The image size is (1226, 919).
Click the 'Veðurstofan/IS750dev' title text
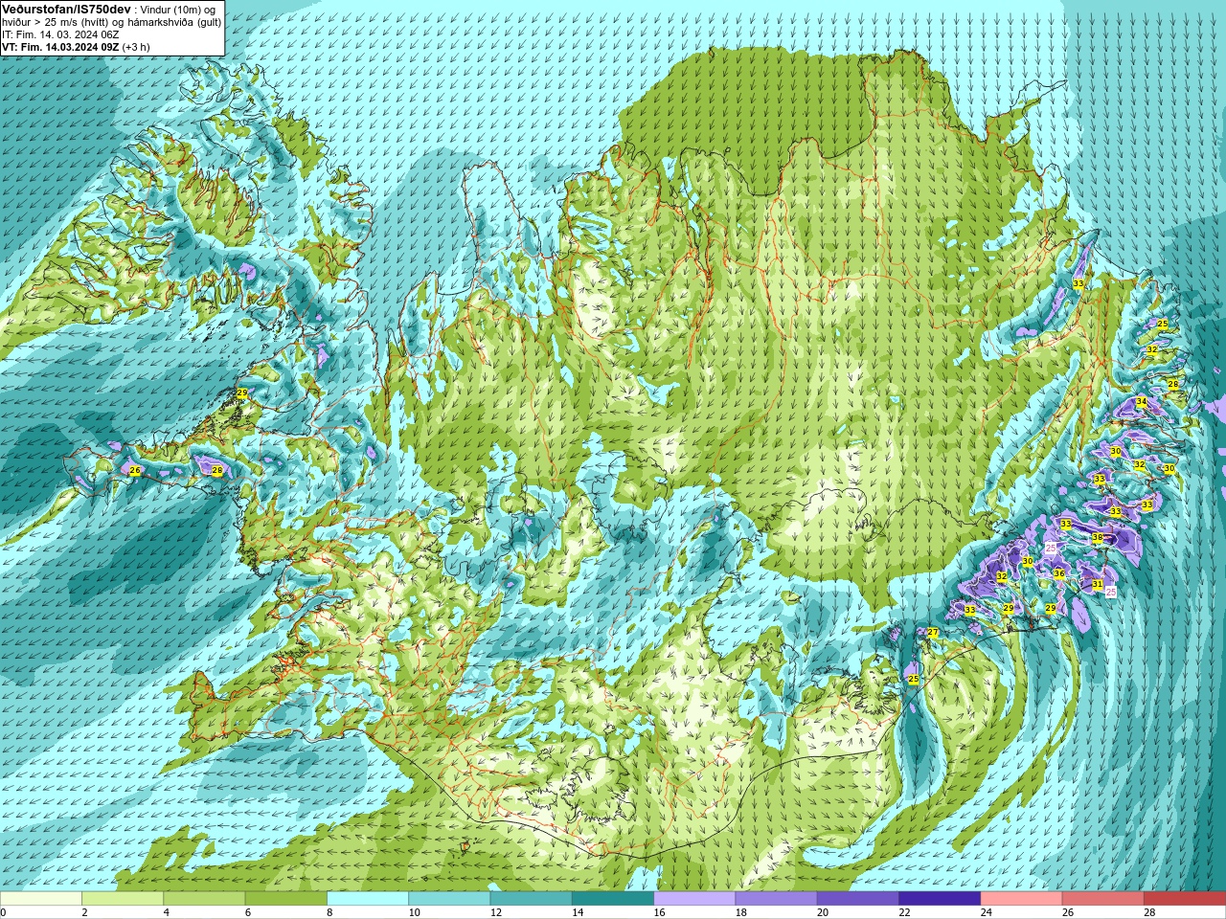point(66,8)
